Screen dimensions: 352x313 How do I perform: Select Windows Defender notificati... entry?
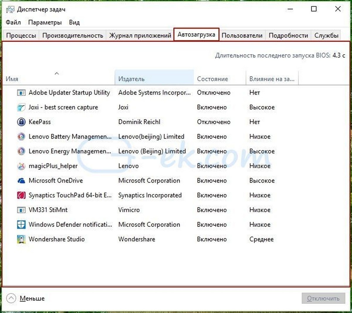pyautogui.click(x=70, y=224)
